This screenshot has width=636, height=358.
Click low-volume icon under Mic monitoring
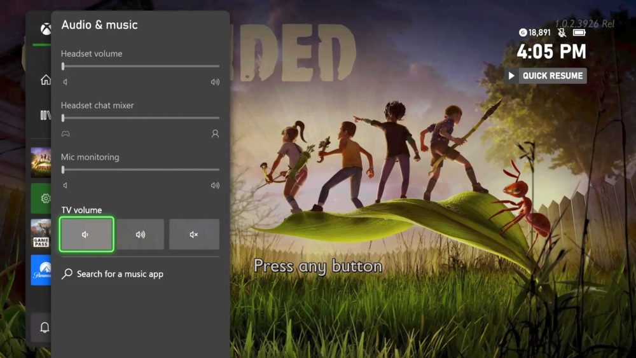point(65,185)
